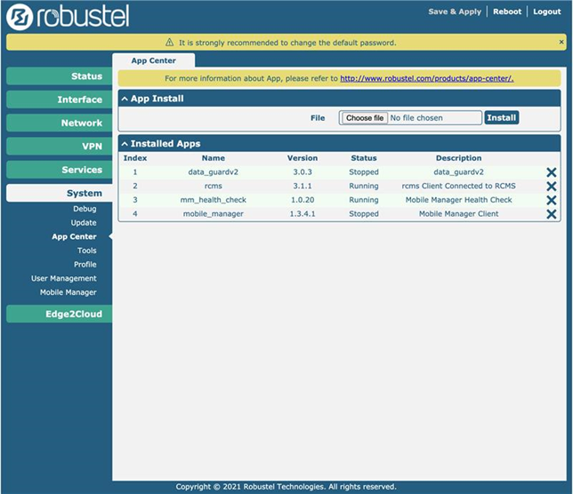Open the Interface menu
The width and height of the screenshot is (573, 494).
click(60, 100)
